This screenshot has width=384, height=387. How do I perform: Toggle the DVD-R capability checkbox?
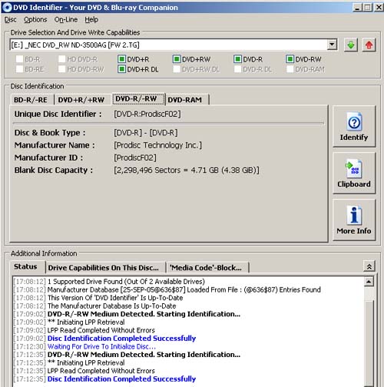(237, 59)
